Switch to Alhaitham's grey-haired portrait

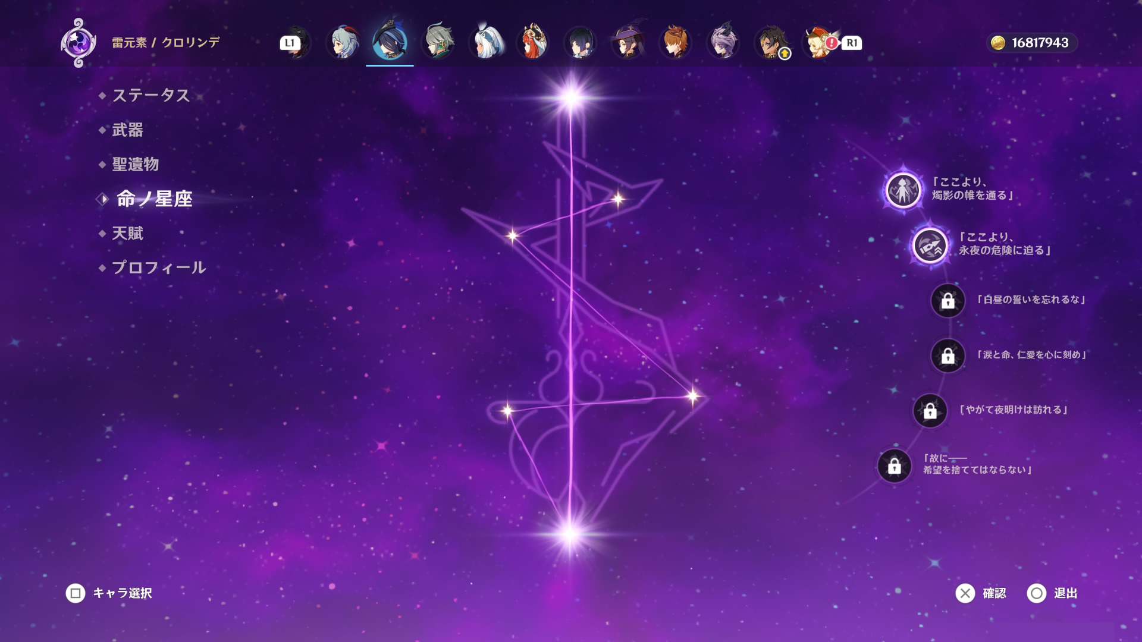(438, 42)
